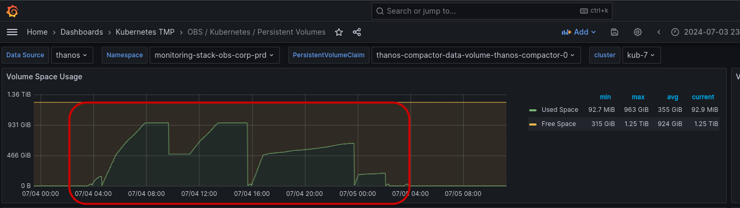Go to Home breadcrumb
740x208 pixels.
tap(37, 32)
